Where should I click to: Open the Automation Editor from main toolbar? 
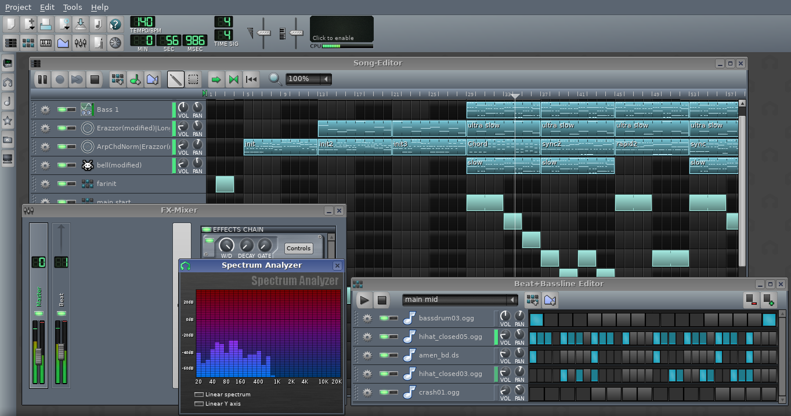point(63,42)
